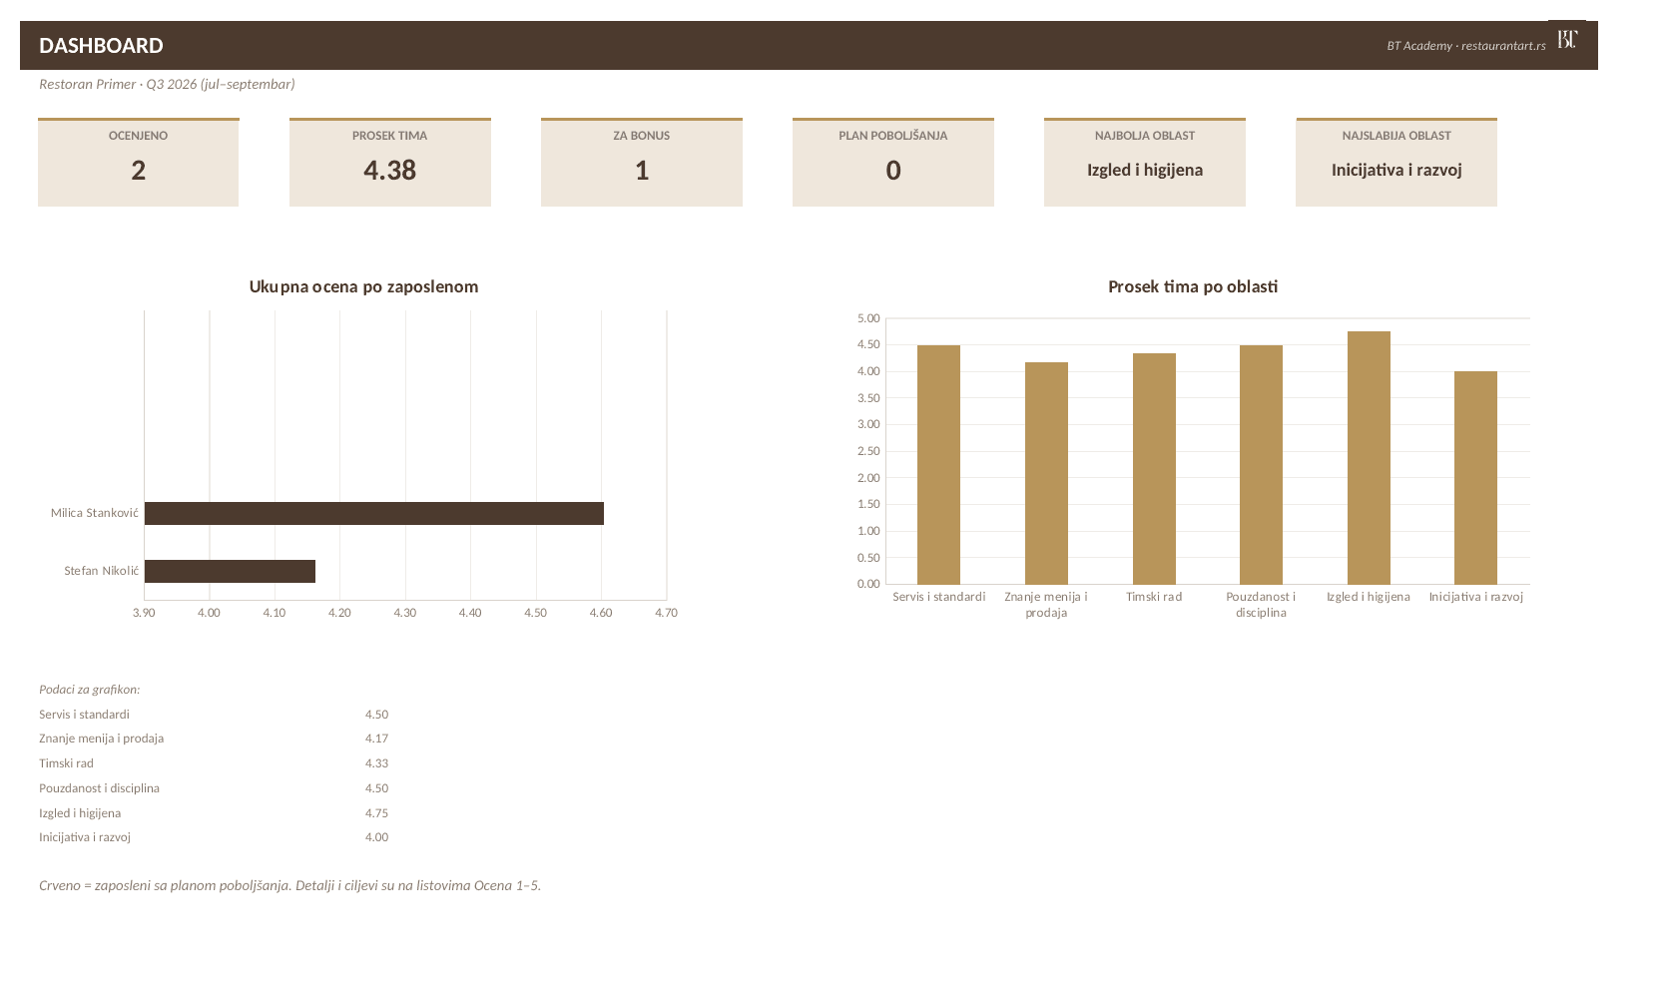
Task: Click the OCENJENO card showing 2
Action: [139, 163]
